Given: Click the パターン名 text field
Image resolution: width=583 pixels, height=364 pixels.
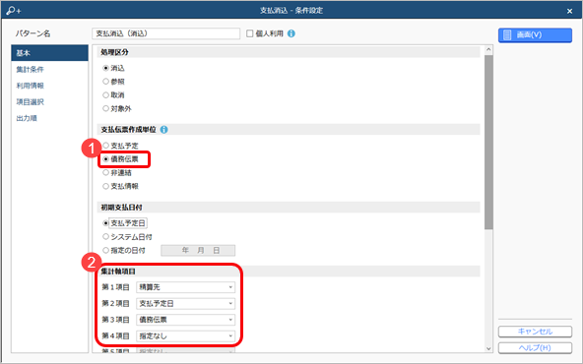Looking at the screenshot, I should [x=165, y=33].
